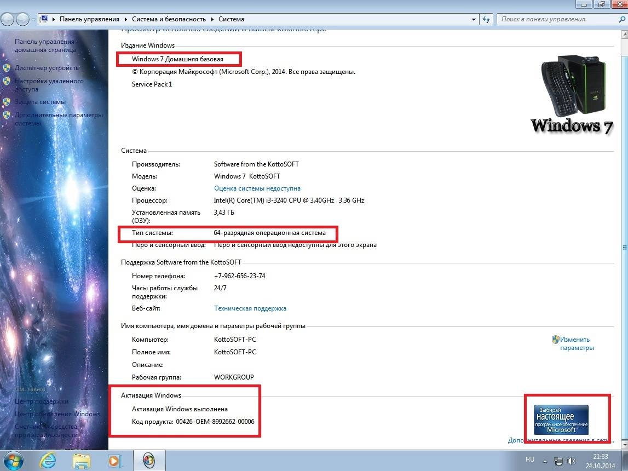The image size is (628, 471).
Task: Click the vertical scrollbar down arrow
Action: (x=624, y=444)
